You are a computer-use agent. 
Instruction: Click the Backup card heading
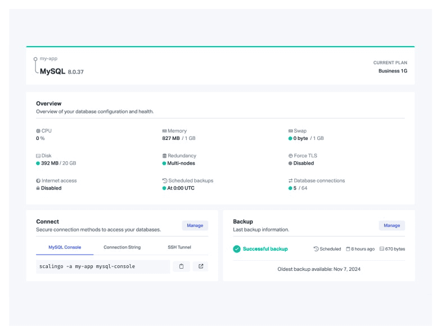point(243,221)
